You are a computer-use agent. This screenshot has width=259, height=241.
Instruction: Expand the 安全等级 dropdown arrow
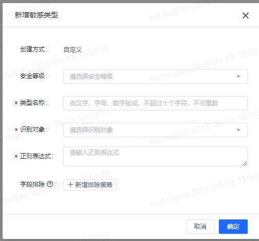(x=238, y=77)
